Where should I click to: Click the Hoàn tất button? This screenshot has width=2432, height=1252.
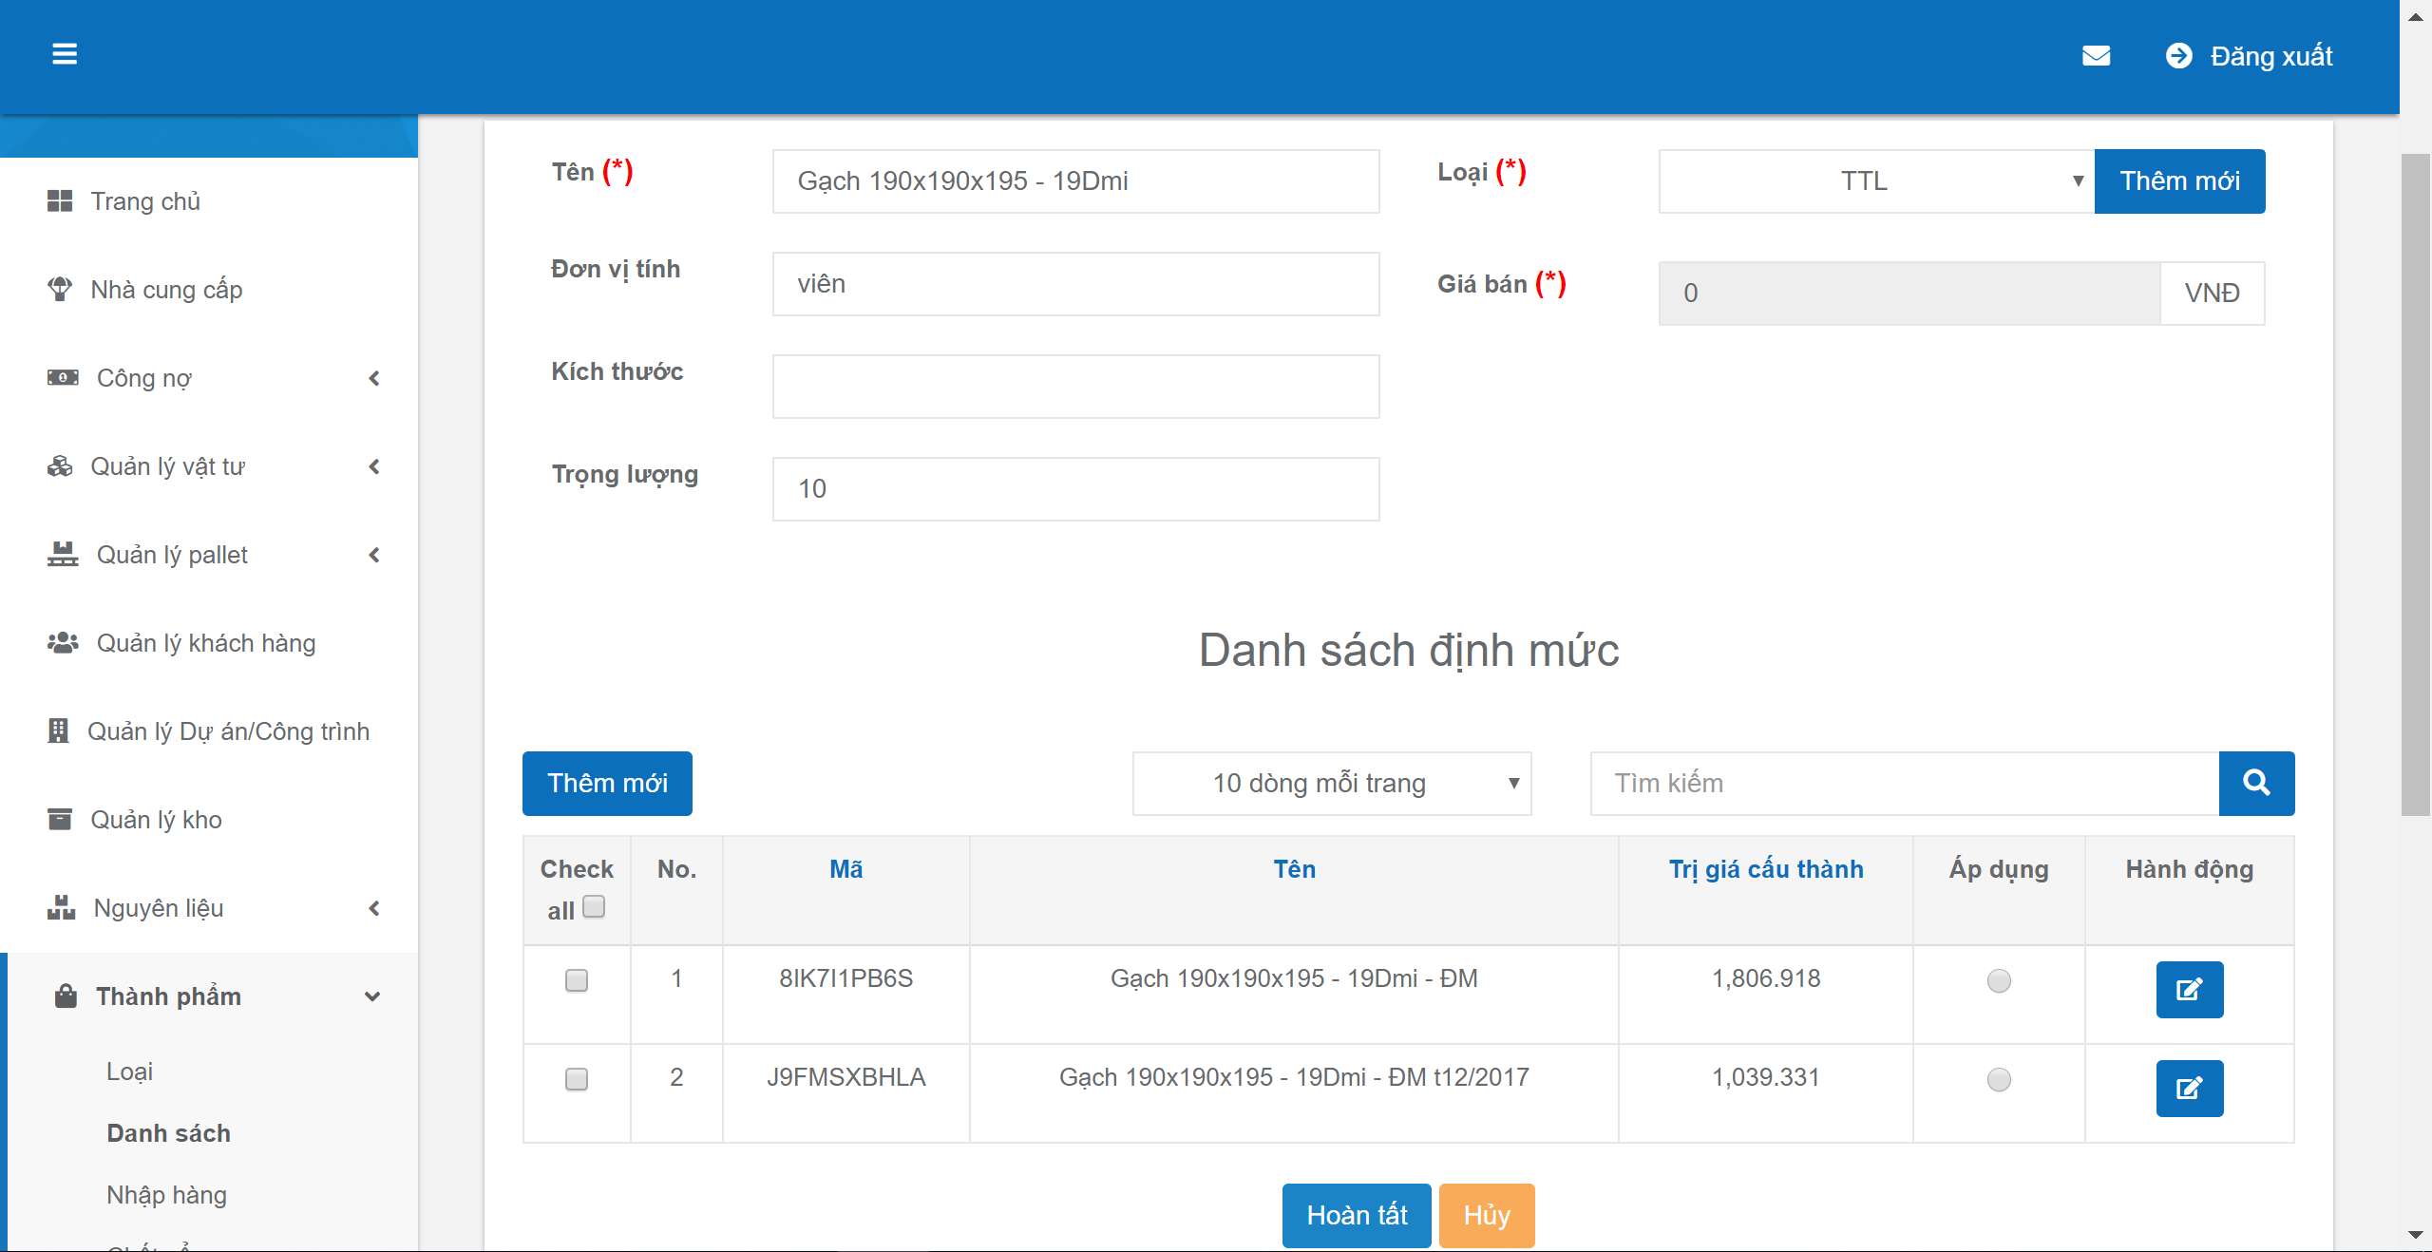click(x=1356, y=1215)
